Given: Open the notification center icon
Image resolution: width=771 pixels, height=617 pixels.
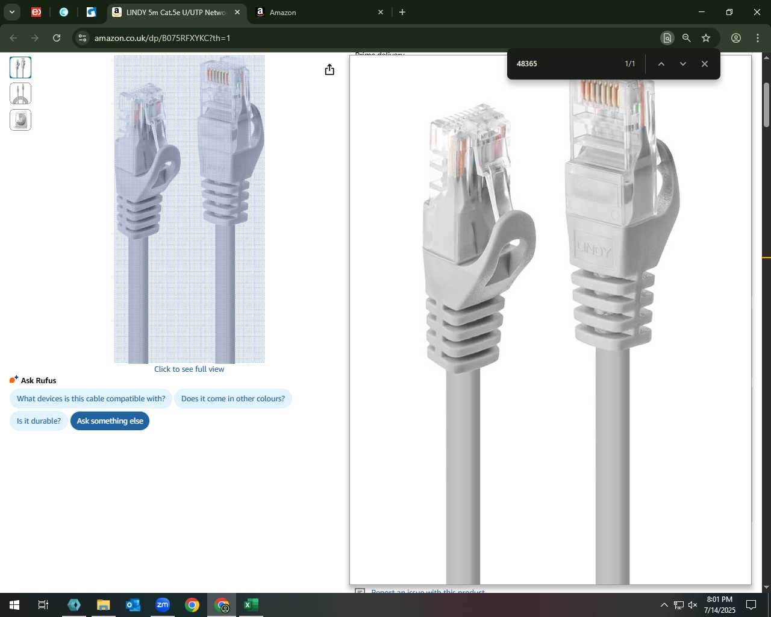Looking at the screenshot, I should (751, 605).
